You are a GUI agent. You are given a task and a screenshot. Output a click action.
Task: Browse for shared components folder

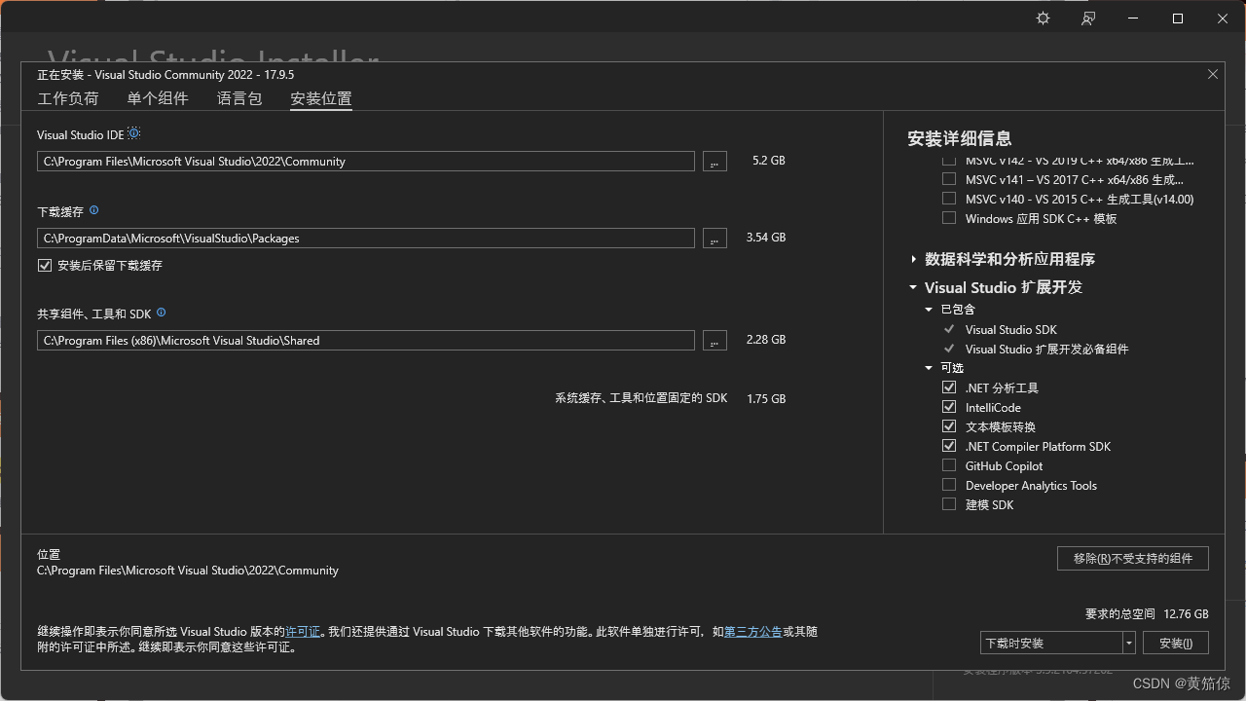715,341
